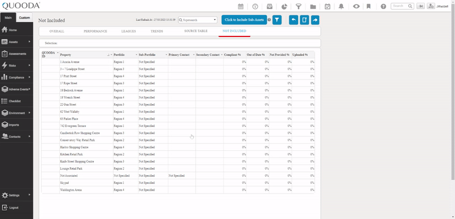Click the blue forward share arrow button
Viewport: 455px width, 219px height.
(315, 20)
